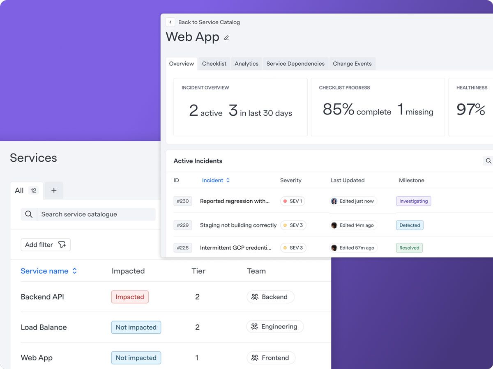493x369 pixels.
Task: Sort by Service name column
Action: coord(49,271)
